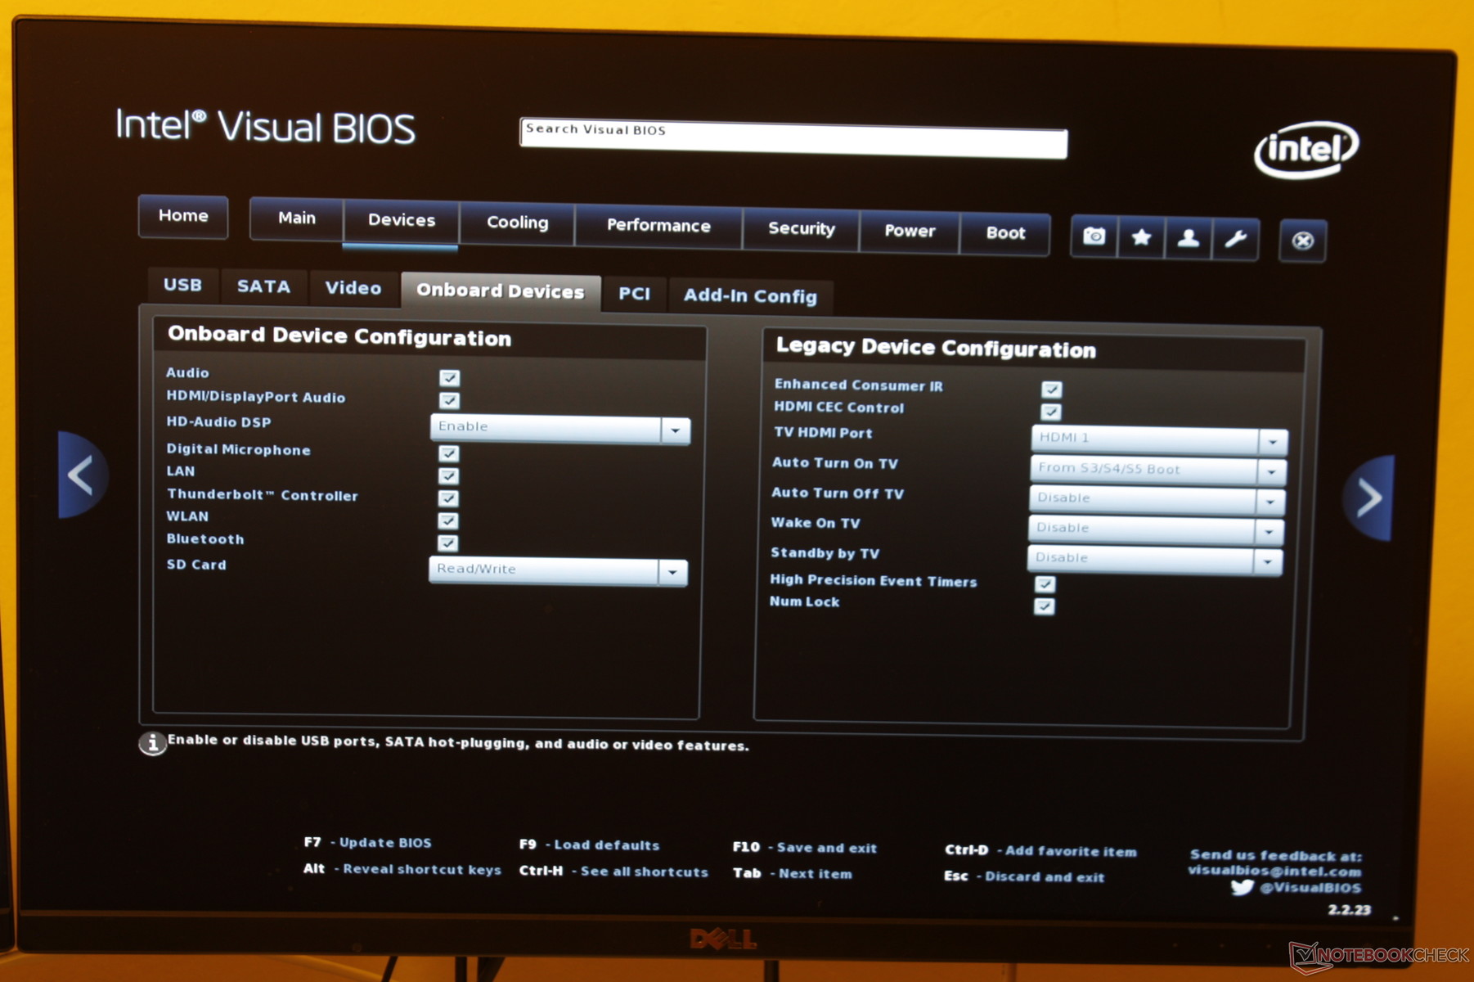This screenshot has height=982, width=1474.
Task: Toggle HDMI CEC Control checkbox
Action: (1051, 412)
